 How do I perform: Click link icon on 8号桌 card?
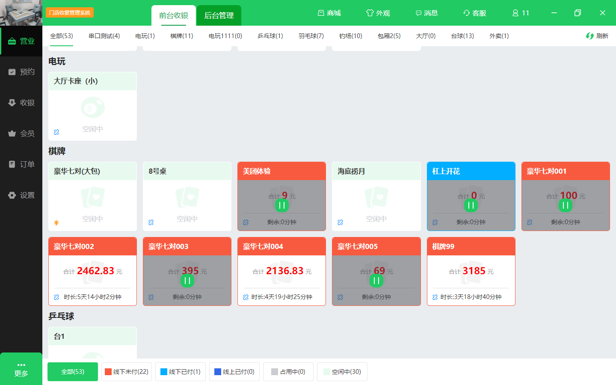[x=151, y=222]
